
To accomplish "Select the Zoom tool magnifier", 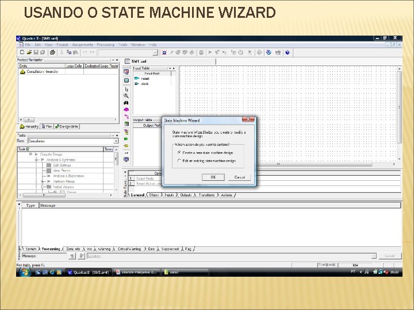I will click(x=126, y=96).
